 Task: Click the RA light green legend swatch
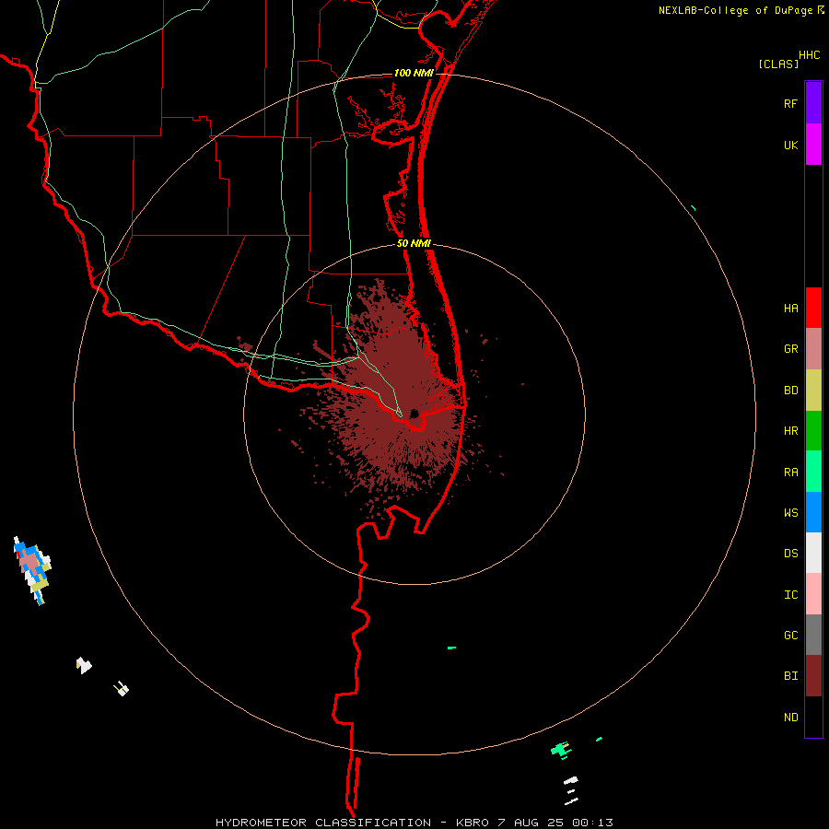point(813,472)
